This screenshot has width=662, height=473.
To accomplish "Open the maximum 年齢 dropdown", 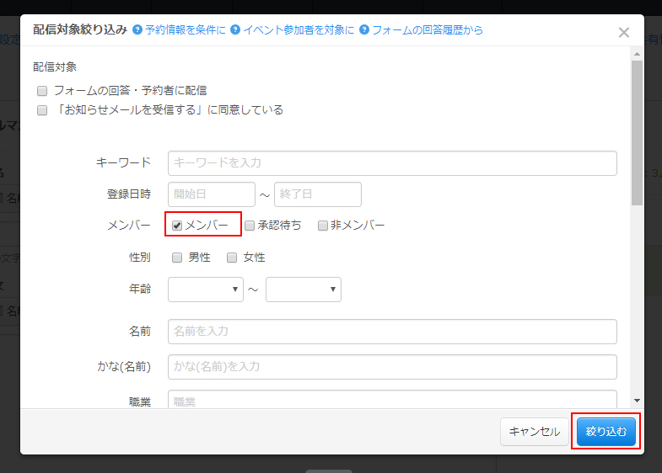I will (x=304, y=290).
